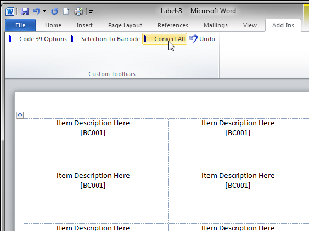Switch to the Insert ribbon tab
Screen dimensions: 309x231
(85, 25)
